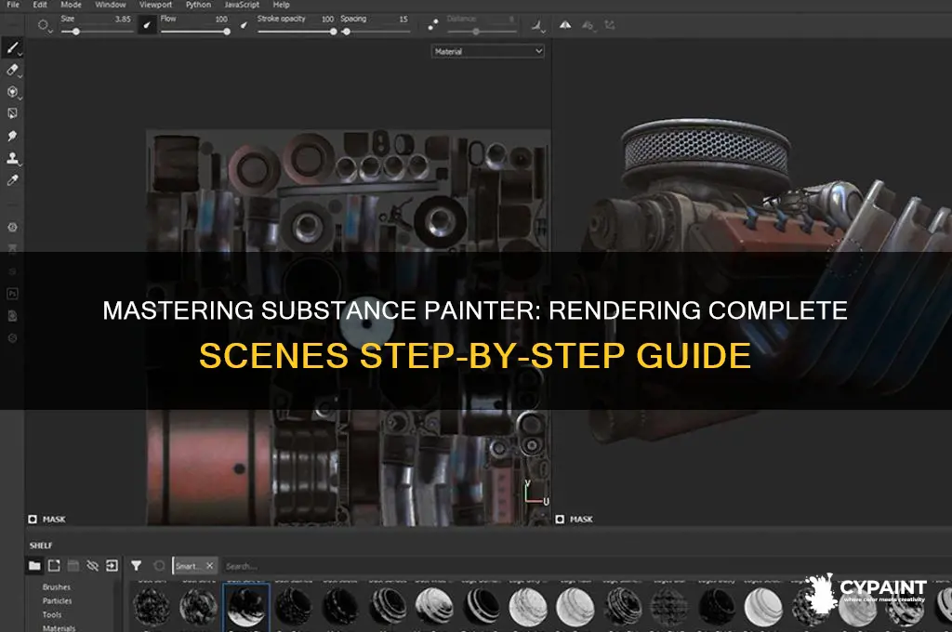Viewport: 952px width, 632px height.
Task: Open the JavaScript menu
Action: 242,5
